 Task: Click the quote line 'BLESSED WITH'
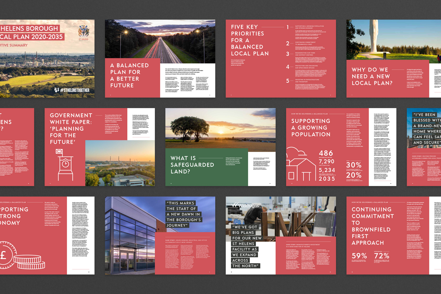pos(427,120)
